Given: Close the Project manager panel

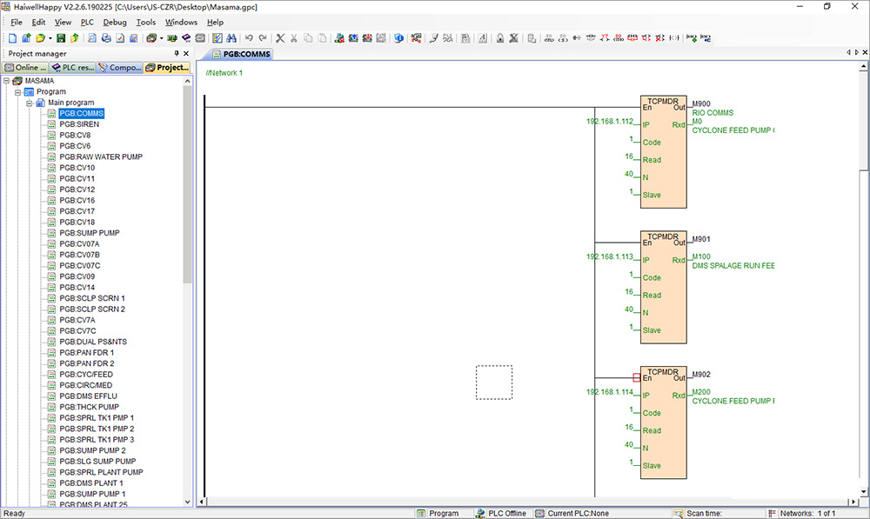Looking at the screenshot, I should tap(186, 53).
